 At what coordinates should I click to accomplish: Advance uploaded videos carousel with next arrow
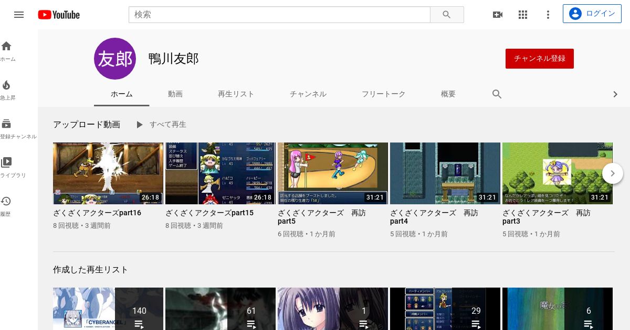(x=613, y=173)
